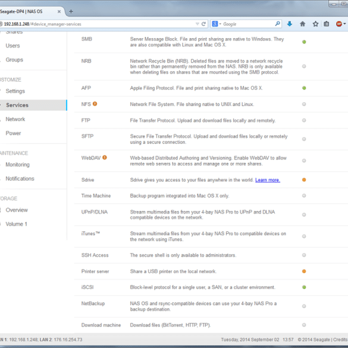This screenshot has height=348, width=348.
Task: Click the AFP service green status indicator
Action: (304, 88)
